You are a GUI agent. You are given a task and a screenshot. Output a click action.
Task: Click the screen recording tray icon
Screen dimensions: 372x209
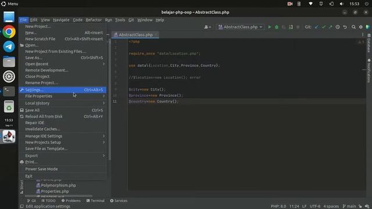289,4
